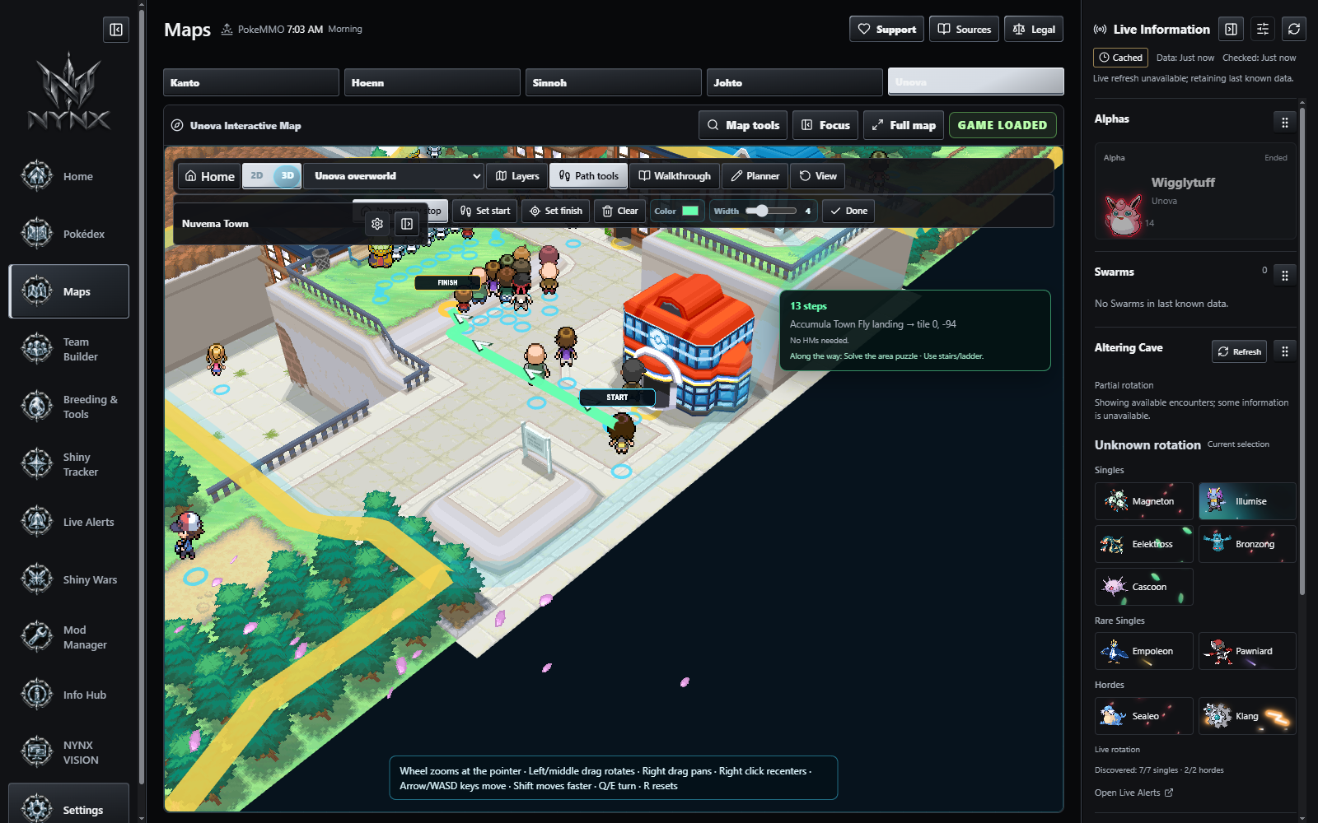This screenshot has height=823, width=1318.
Task: Click the Cached data status badge
Action: (1120, 58)
